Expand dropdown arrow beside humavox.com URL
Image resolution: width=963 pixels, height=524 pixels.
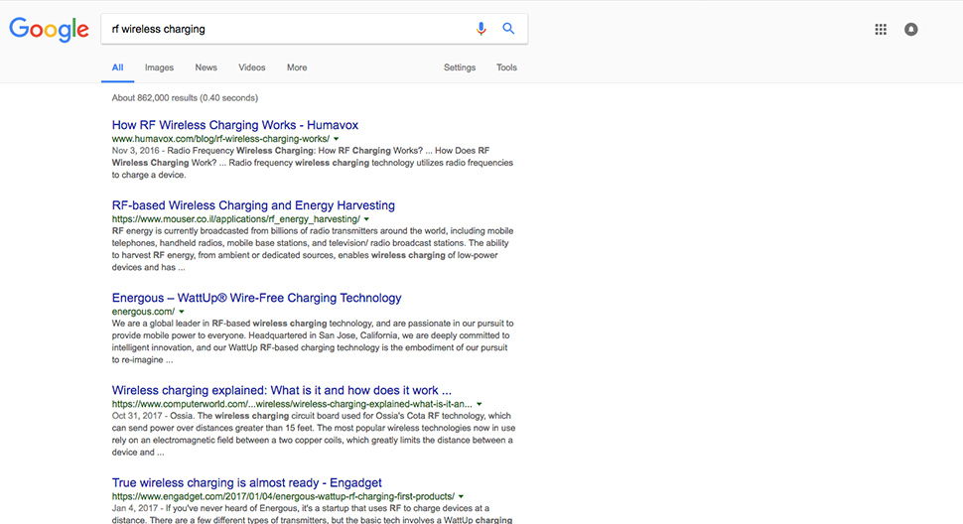[336, 139]
